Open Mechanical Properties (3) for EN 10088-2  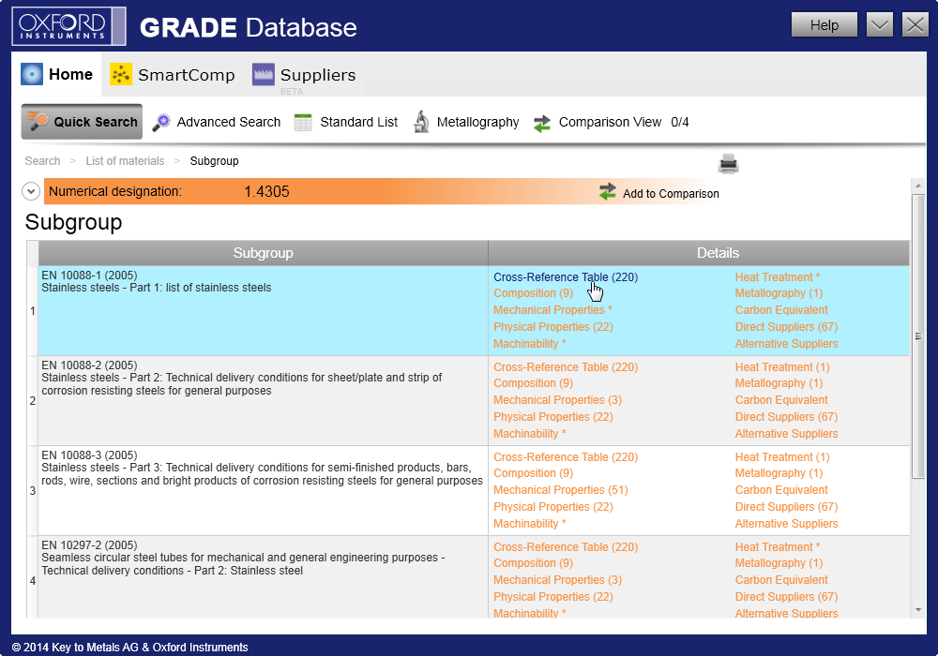tap(557, 400)
